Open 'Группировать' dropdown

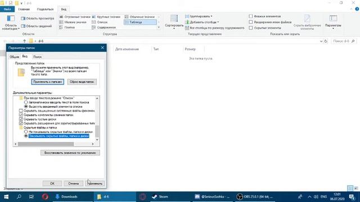point(199,16)
